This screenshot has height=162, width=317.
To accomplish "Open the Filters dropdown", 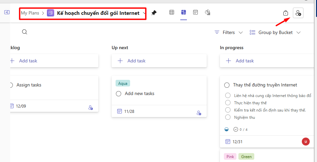I will pos(229,32).
